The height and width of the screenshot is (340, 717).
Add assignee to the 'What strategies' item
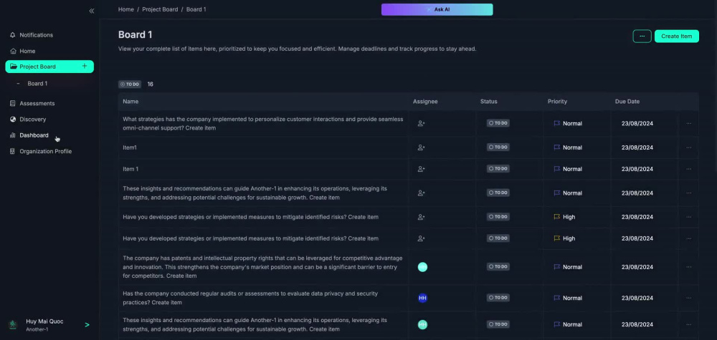pyautogui.click(x=422, y=123)
